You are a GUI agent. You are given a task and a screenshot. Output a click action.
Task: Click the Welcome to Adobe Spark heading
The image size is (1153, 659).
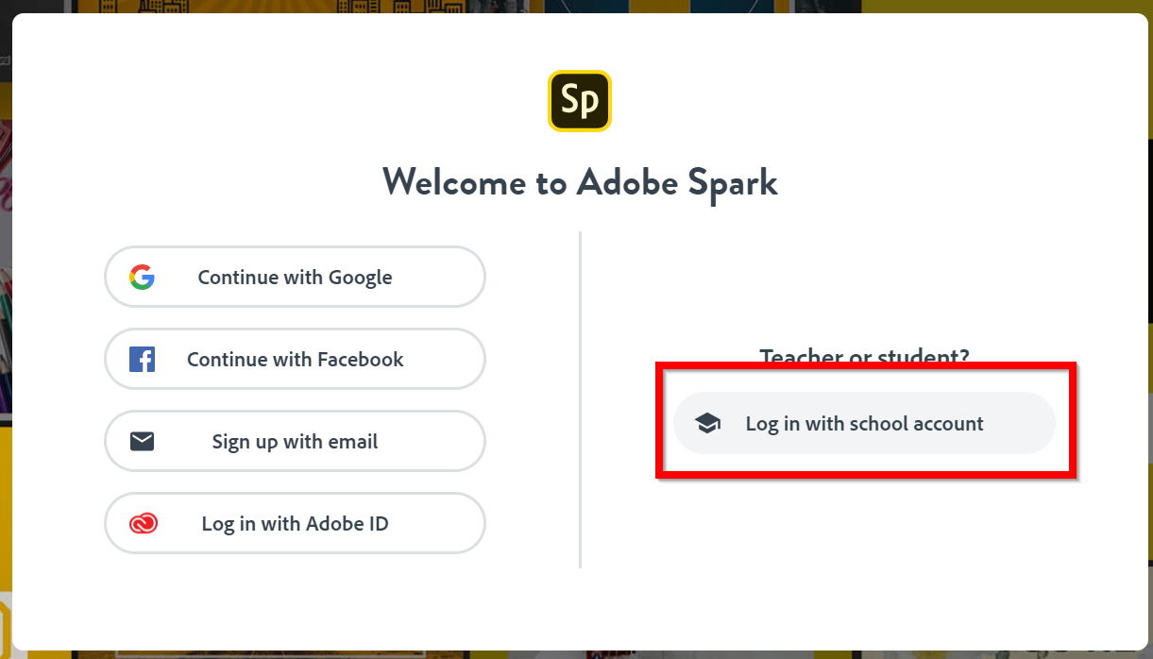[580, 181]
